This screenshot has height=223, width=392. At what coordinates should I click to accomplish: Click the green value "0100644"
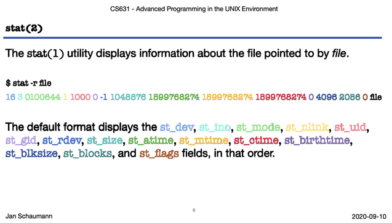click(42, 97)
